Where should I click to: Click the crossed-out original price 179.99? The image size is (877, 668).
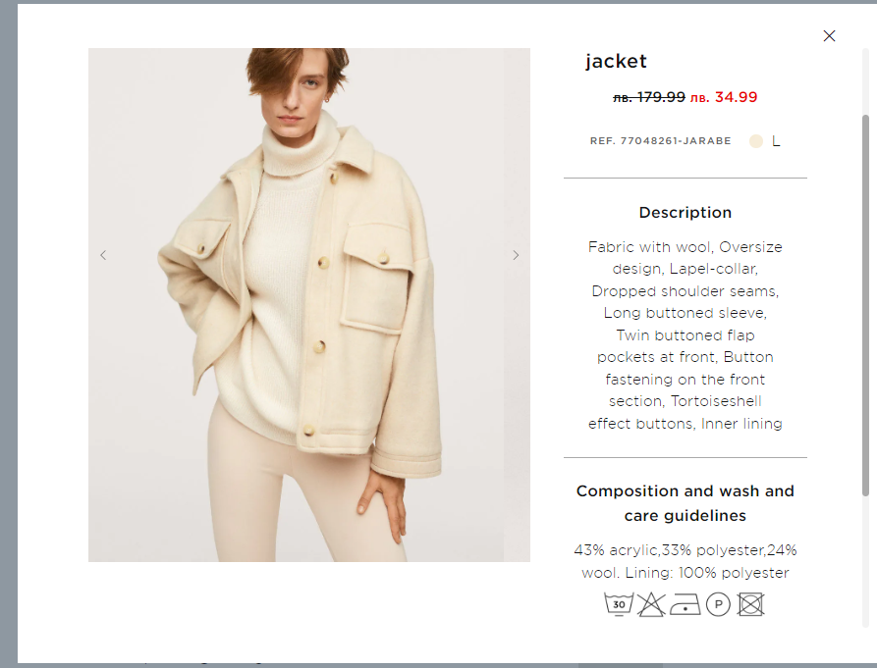[x=649, y=97]
